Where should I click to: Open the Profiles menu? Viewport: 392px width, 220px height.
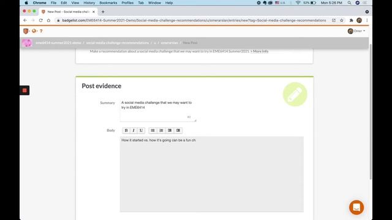127,2
